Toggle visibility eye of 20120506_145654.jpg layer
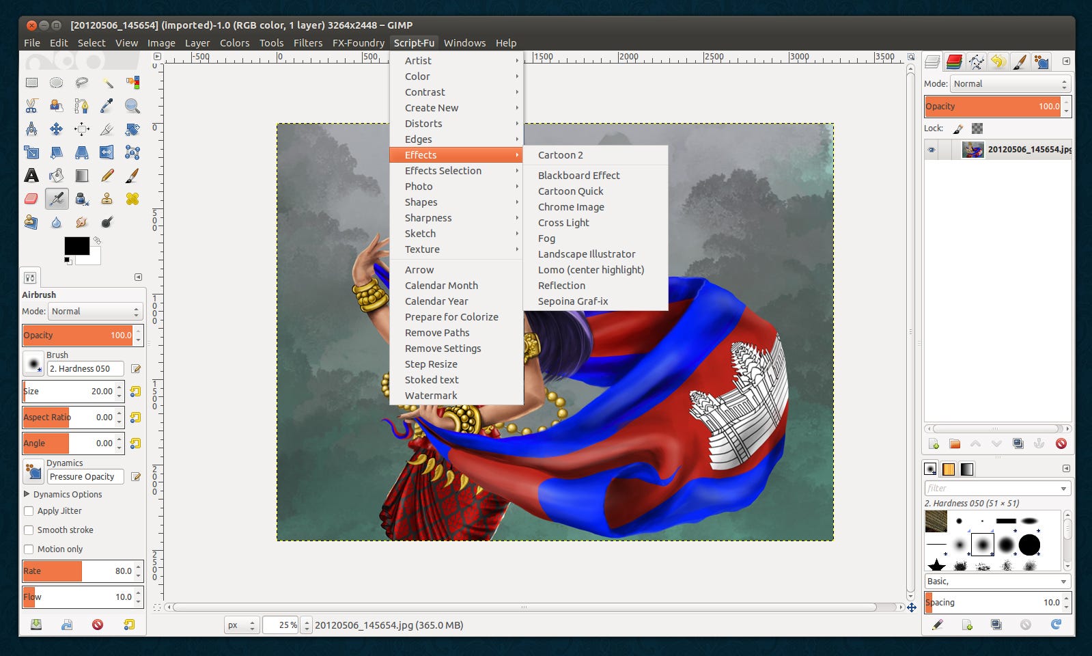 coord(932,150)
